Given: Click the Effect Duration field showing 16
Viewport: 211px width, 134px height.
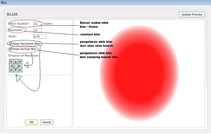Looking at the screenshot, I should (37, 24).
